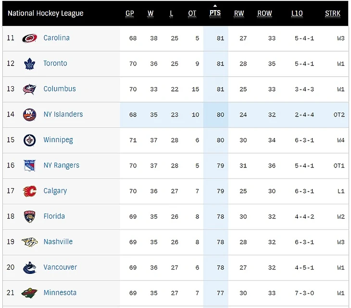Click the NY Rangers shield logo
The image size is (351, 308).
click(29, 166)
